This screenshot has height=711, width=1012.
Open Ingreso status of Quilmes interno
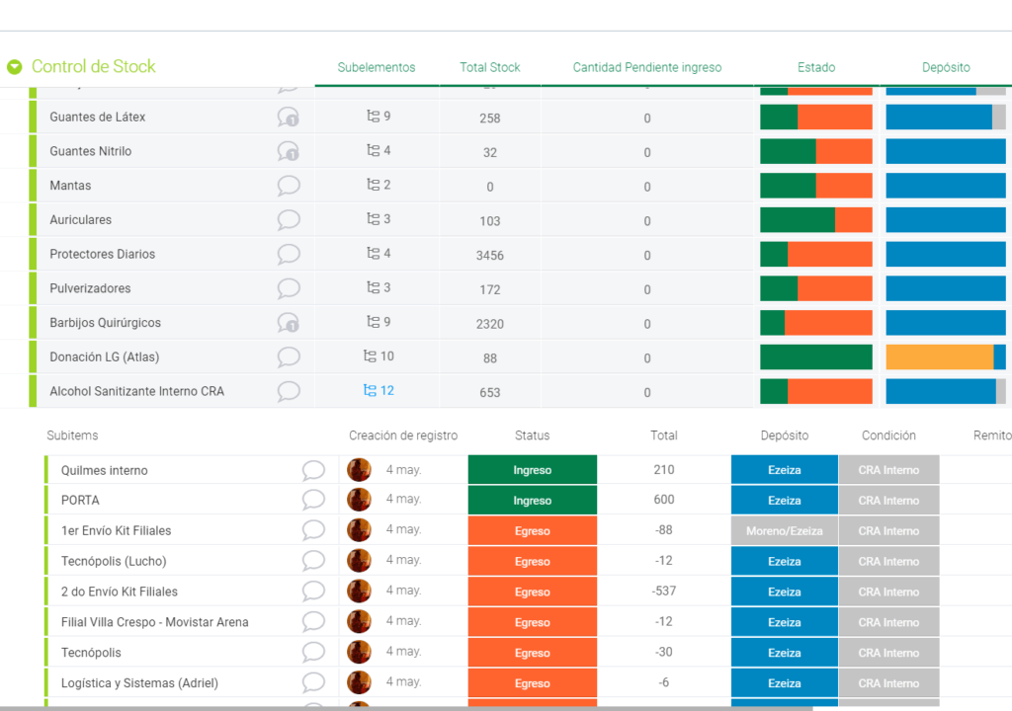(x=533, y=470)
